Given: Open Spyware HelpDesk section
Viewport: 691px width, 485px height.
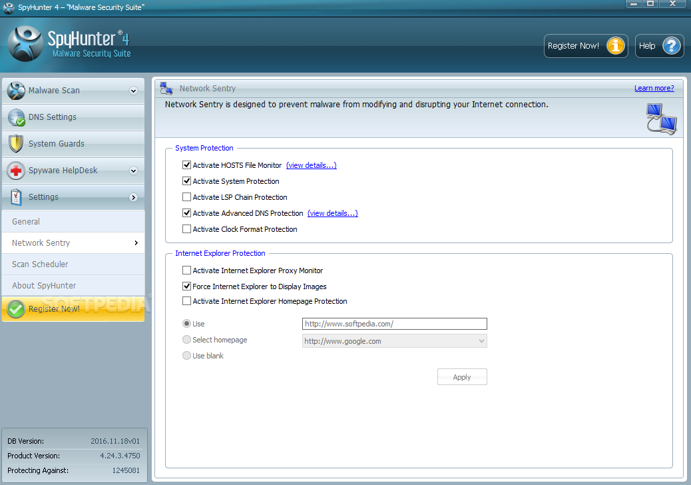Looking at the screenshot, I should coord(73,171).
